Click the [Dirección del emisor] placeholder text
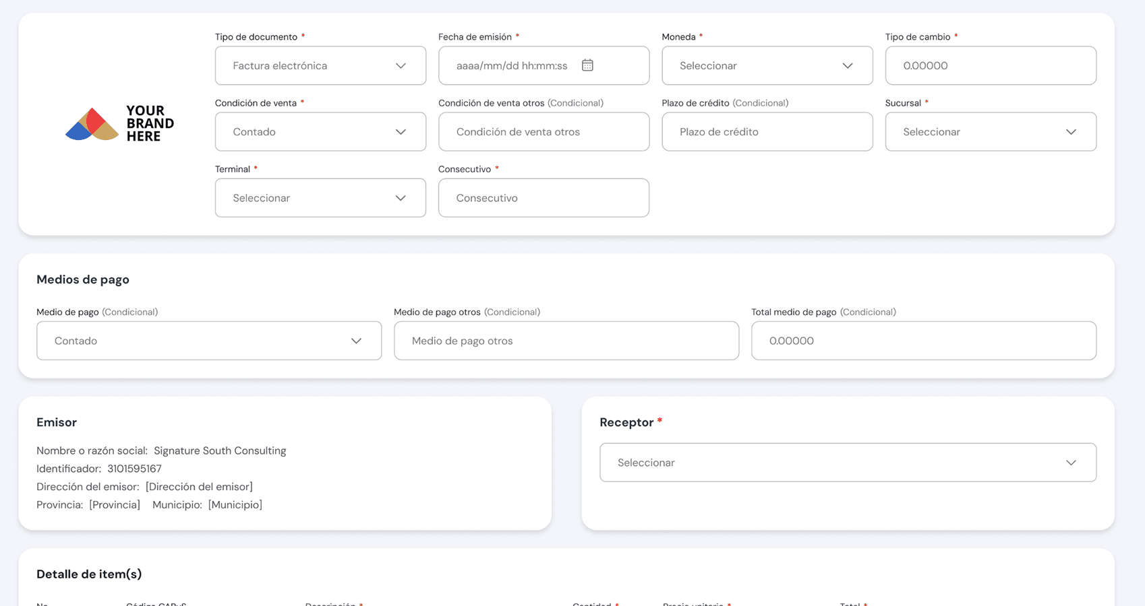The height and width of the screenshot is (606, 1145). 199,487
